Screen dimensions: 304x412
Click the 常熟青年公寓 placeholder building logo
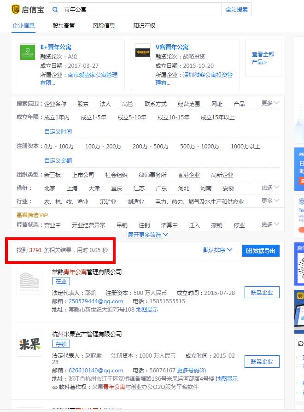(29, 282)
